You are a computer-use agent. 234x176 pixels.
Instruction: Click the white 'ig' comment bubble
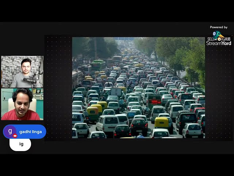tap(20, 144)
